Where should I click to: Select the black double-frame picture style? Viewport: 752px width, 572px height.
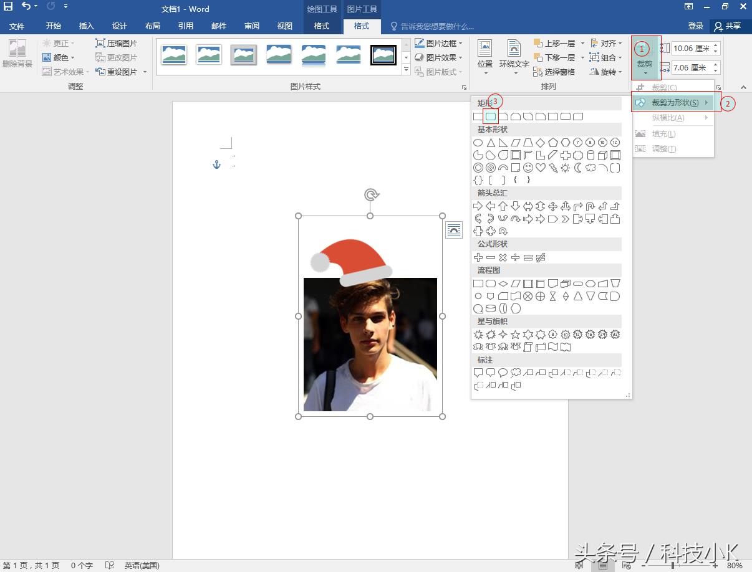tap(383, 55)
